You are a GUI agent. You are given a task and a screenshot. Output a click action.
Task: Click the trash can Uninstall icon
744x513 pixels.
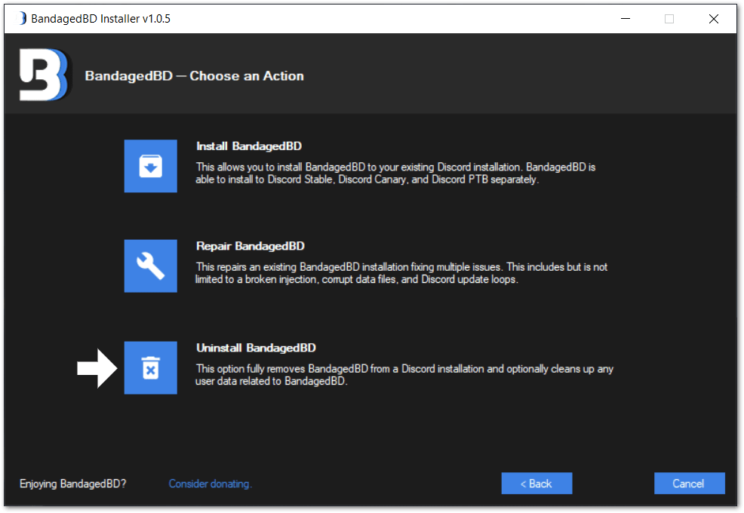(150, 368)
